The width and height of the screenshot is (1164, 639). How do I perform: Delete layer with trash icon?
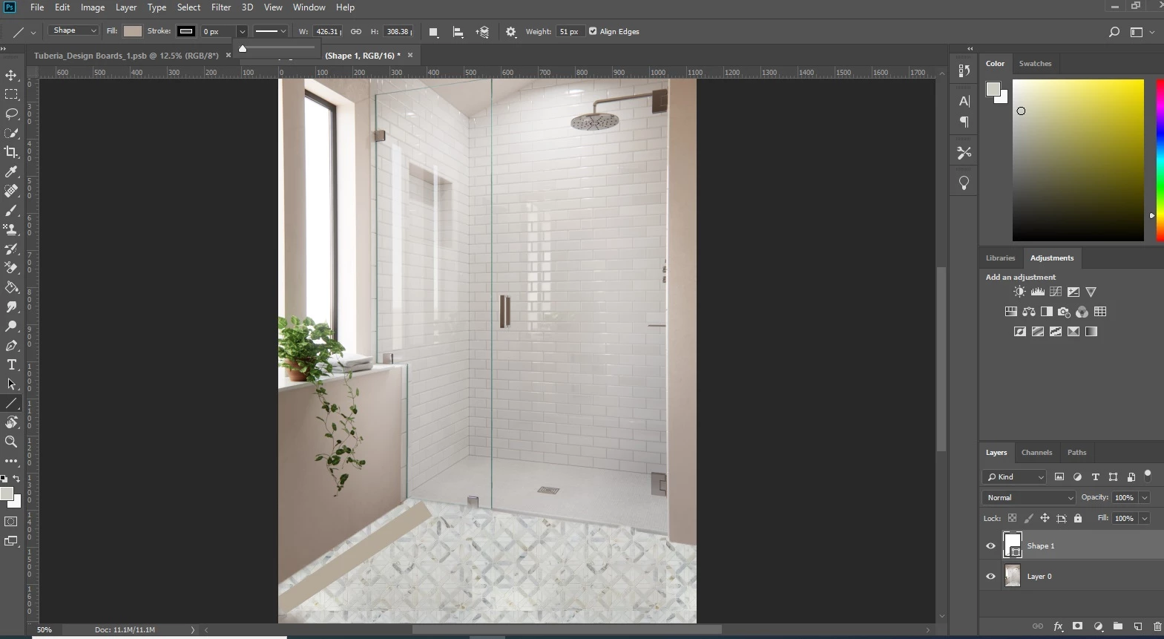point(1157,626)
